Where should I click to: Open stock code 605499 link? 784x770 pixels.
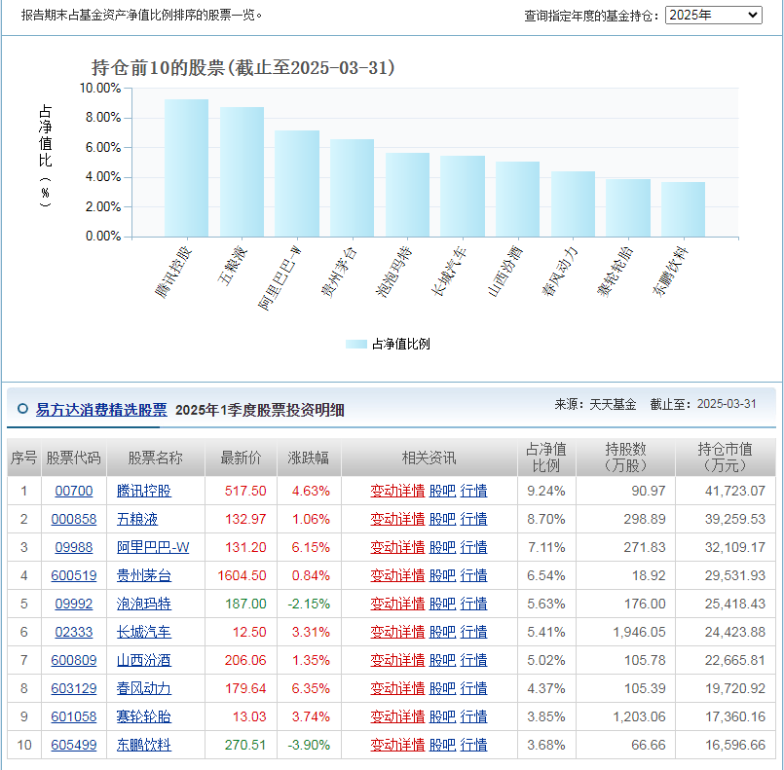tap(73, 745)
